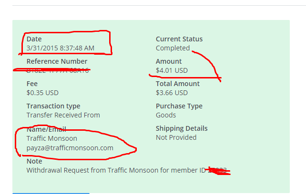
Task: Click the Name/Email label
Action: 46,129
